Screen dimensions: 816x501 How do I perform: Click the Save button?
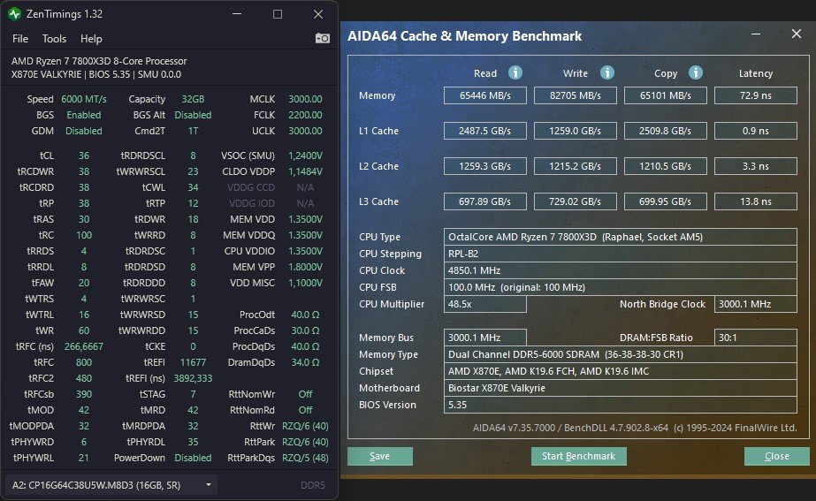tap(379, 457)
